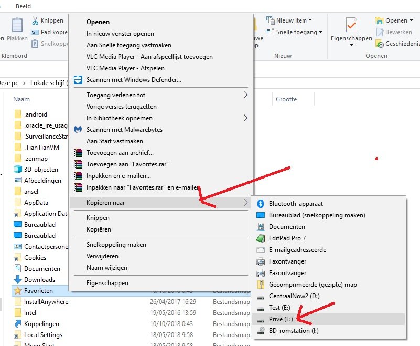
Task: Click the Knippen scissors icon in ribbon
Action: [x=35, y=20]
